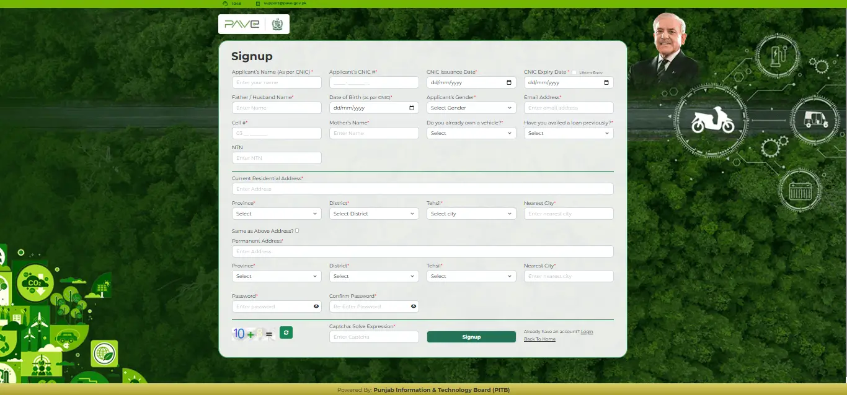Open the 'Do you already own a vehicle?' select
The width and height of the screenshot is (847, 395).
tap(471, 132)
